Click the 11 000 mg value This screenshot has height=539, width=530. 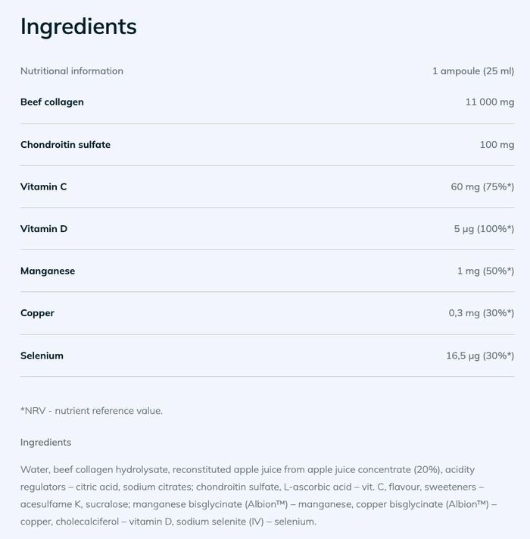pos(489,102)
